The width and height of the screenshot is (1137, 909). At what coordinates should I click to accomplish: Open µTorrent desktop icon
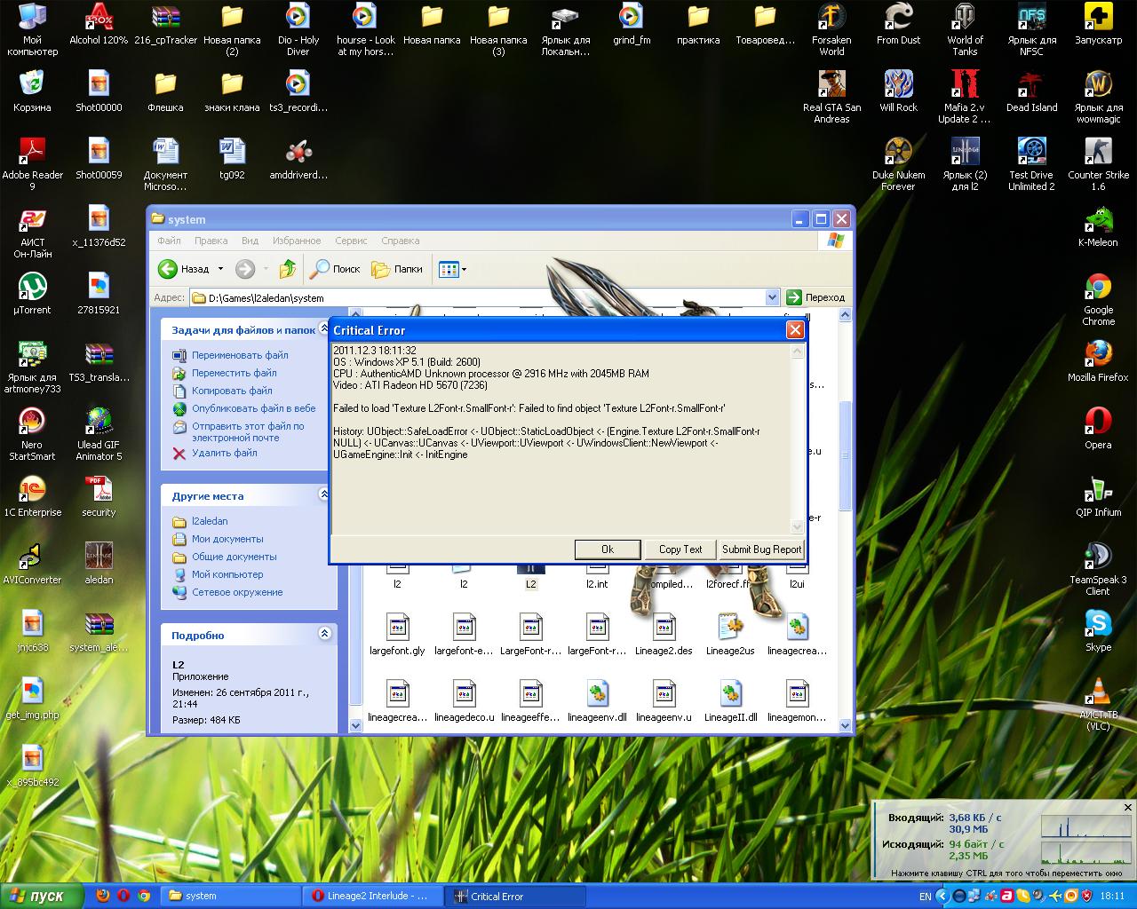pos(33,293)
